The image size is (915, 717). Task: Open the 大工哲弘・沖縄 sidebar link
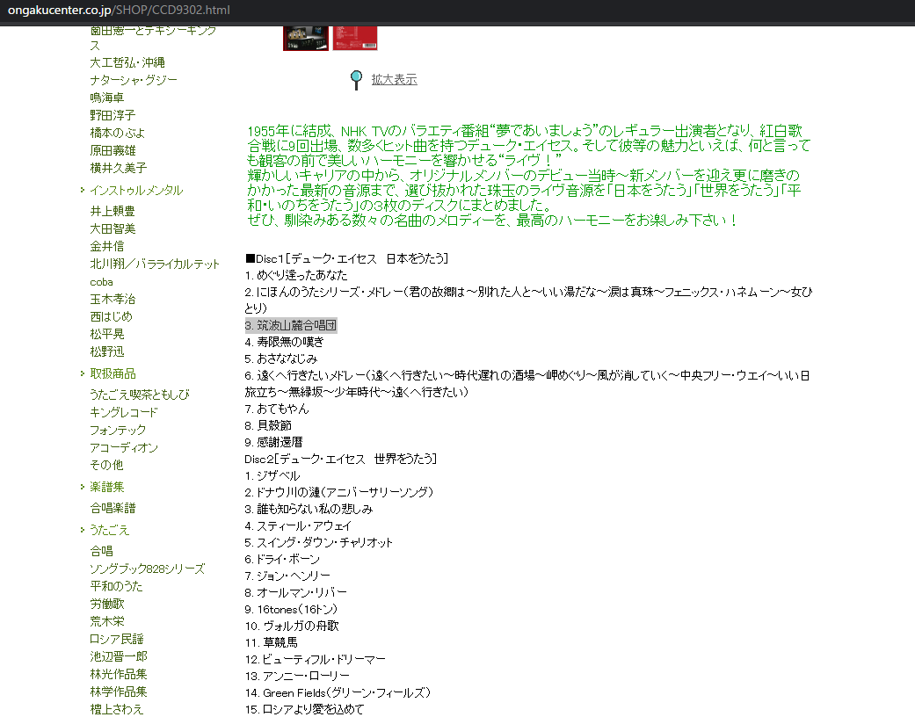click(x=127, y=62)
